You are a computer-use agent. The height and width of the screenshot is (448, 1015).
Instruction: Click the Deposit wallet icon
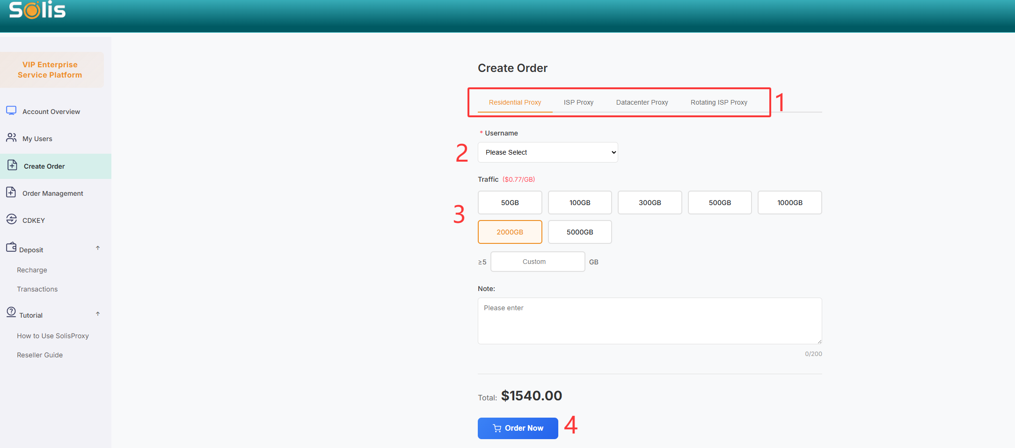point(11,247)
